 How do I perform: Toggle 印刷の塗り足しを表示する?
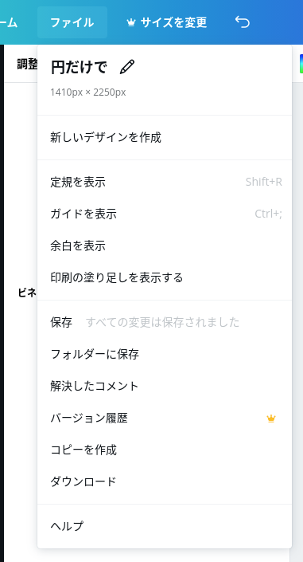pos(165,277)
